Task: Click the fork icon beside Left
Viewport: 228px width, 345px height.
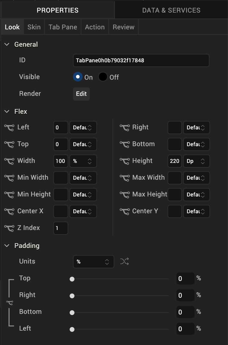Action: coord(9,128)
